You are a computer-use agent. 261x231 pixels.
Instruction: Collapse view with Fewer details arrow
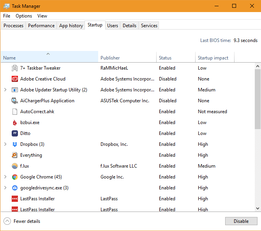coord(7,221)
